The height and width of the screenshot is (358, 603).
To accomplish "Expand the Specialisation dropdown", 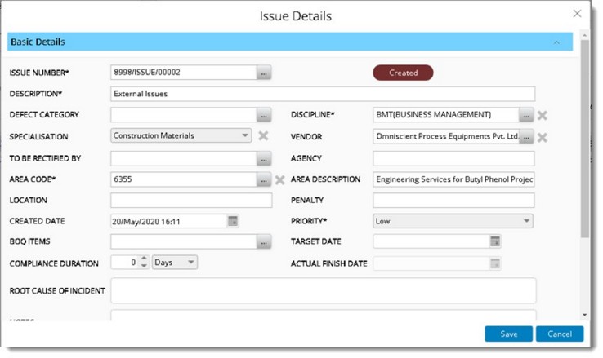I will [x=245, y=136].
